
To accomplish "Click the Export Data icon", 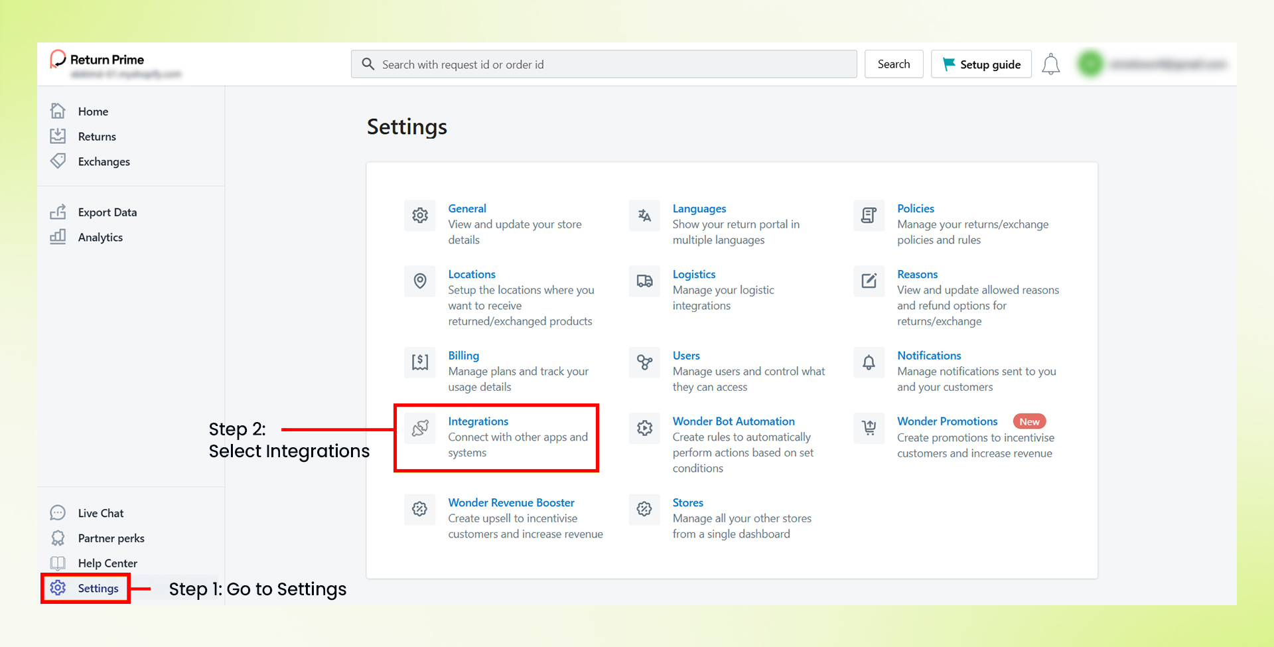I will click(58, 212).
